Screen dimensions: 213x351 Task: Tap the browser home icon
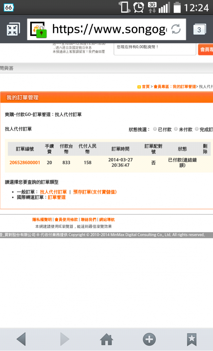pos(106,339)
